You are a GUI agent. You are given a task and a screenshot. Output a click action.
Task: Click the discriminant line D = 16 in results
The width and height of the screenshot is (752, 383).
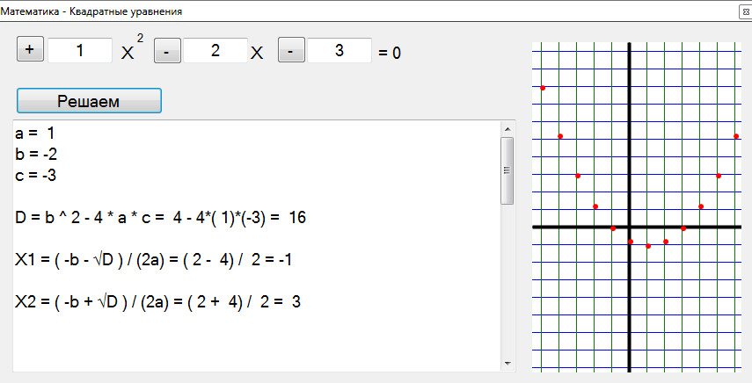tap(161, 218)
